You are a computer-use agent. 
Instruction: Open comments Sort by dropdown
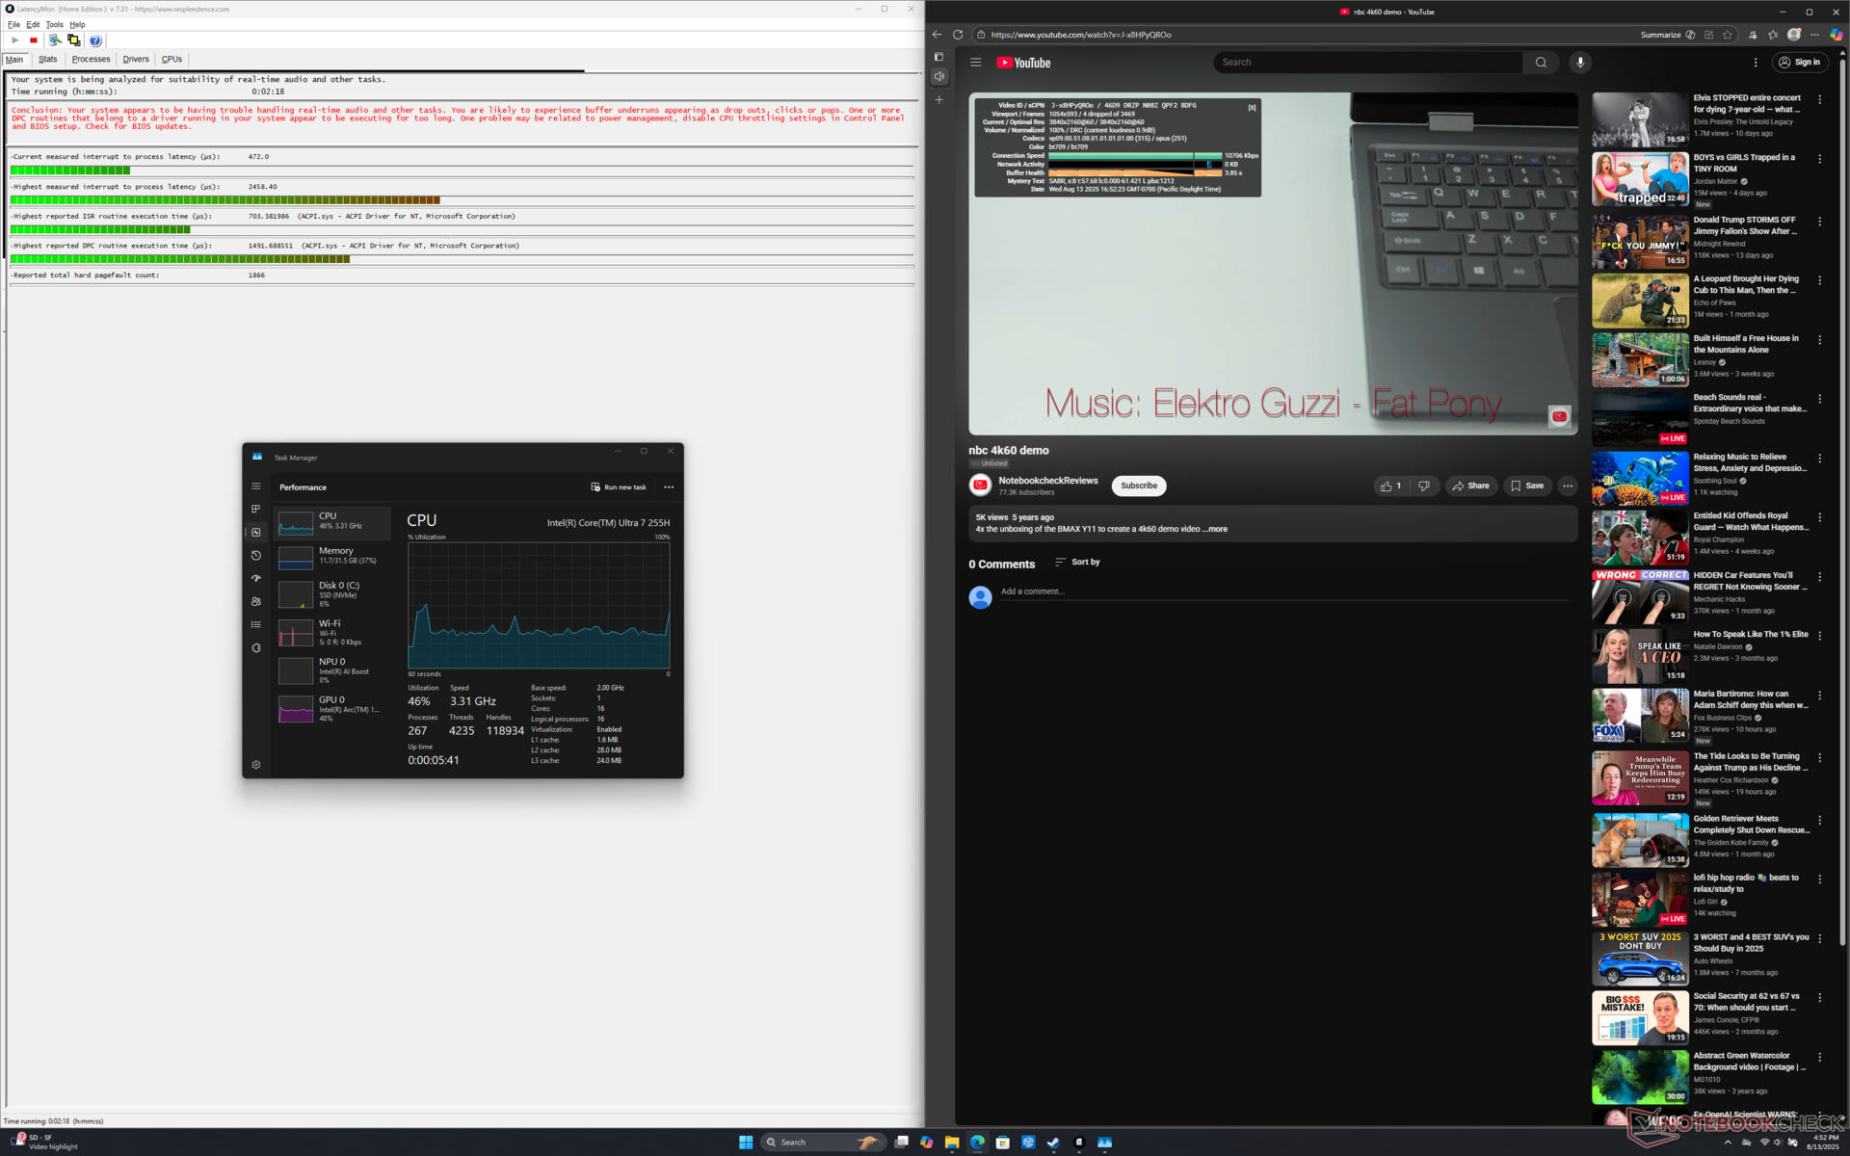click(x=1077, y=562)
